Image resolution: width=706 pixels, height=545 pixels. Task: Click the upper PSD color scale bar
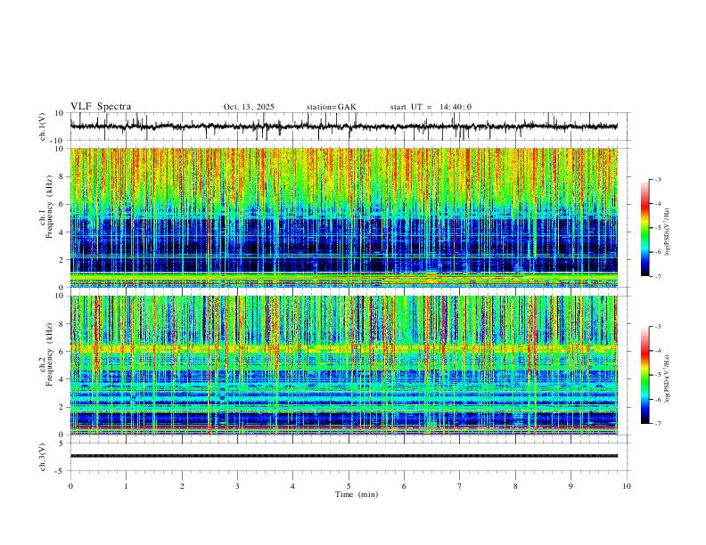click(645, 228)
